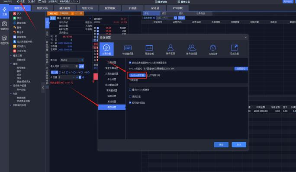Select 交易设置 icon in settings dialog header
The height and width of the screenshot is (172, 296).
[106, 49]
